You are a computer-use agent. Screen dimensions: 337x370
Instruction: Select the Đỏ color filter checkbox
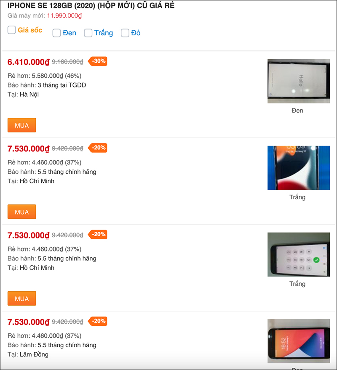tap(125, 33)
